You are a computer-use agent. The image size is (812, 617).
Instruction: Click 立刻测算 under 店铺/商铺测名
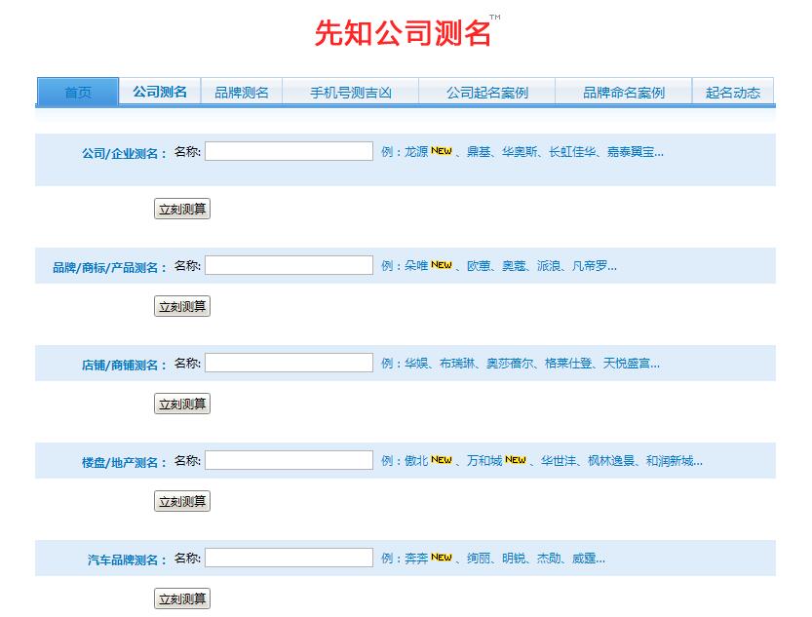[x=182, y=404]
